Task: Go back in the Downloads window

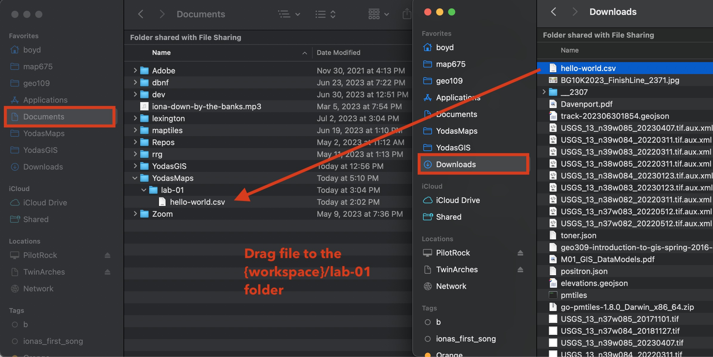Action: tap(553, 12)
